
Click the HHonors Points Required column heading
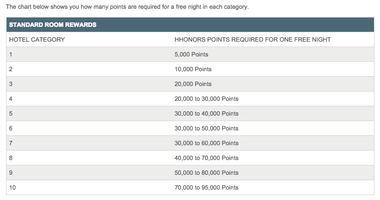tap(252, 39)
